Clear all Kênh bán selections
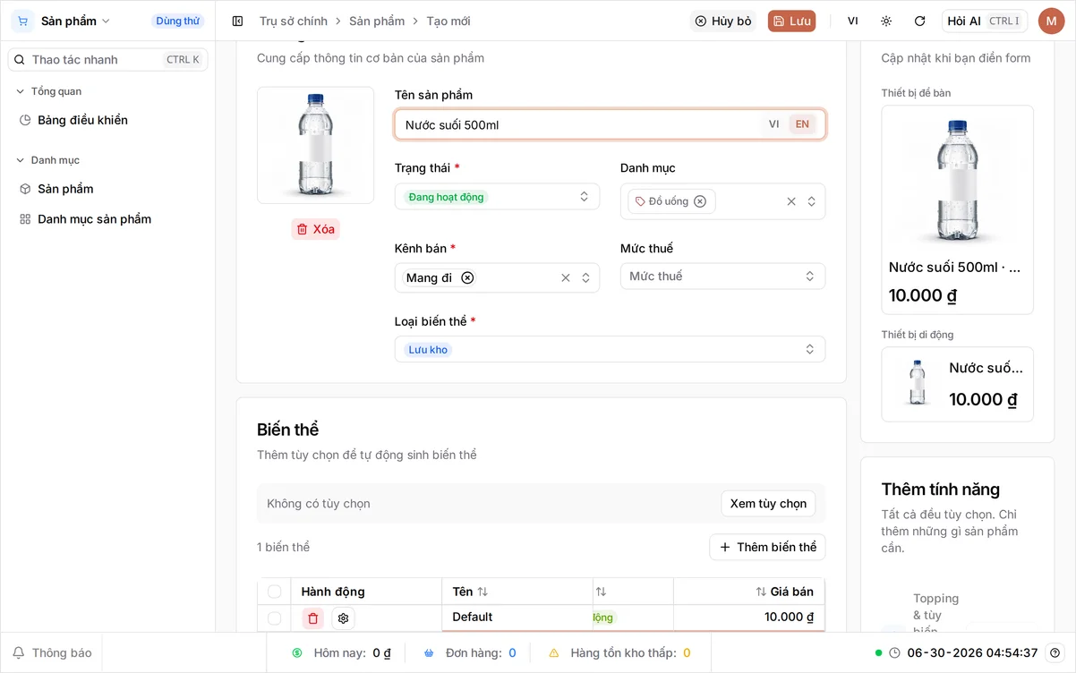Screen dimensions: 1076x673 [566, 277]
